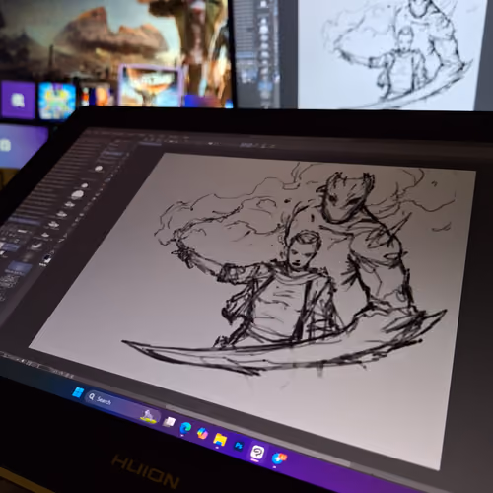Switch to Clip Studio Paint on taskbar
The height and width of the screenshot is (493, 493).
257,452
